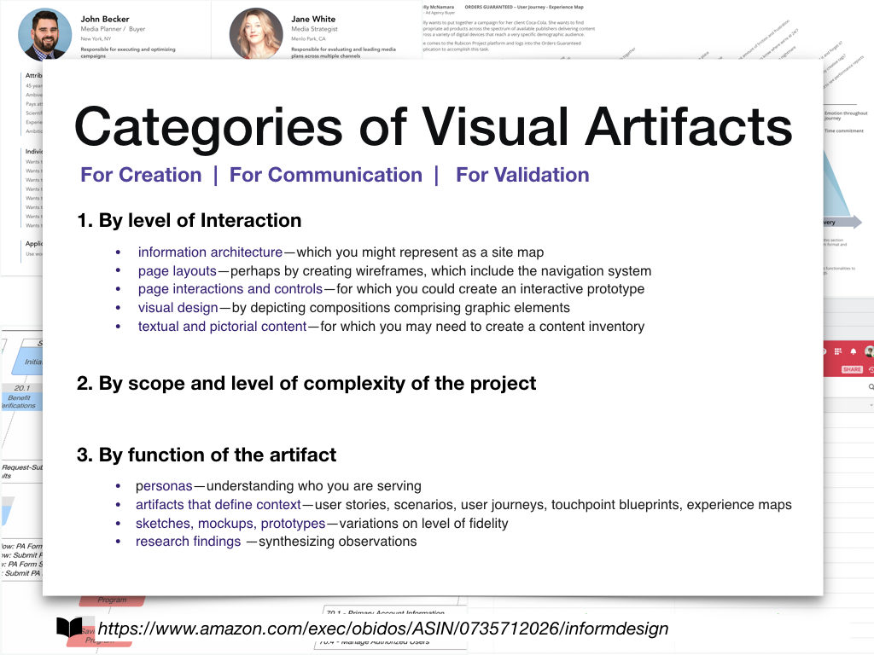Image resolution: width=874 pixels, height=655 pixels.
Task: Click the user avatar in red bar
Action: [869, 351]
